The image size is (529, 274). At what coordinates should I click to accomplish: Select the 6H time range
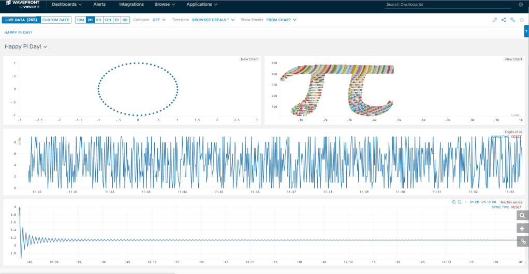point(98,20)
